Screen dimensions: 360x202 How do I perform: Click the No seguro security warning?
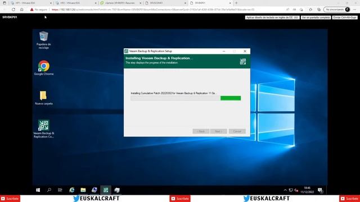(x=39, y=10)
